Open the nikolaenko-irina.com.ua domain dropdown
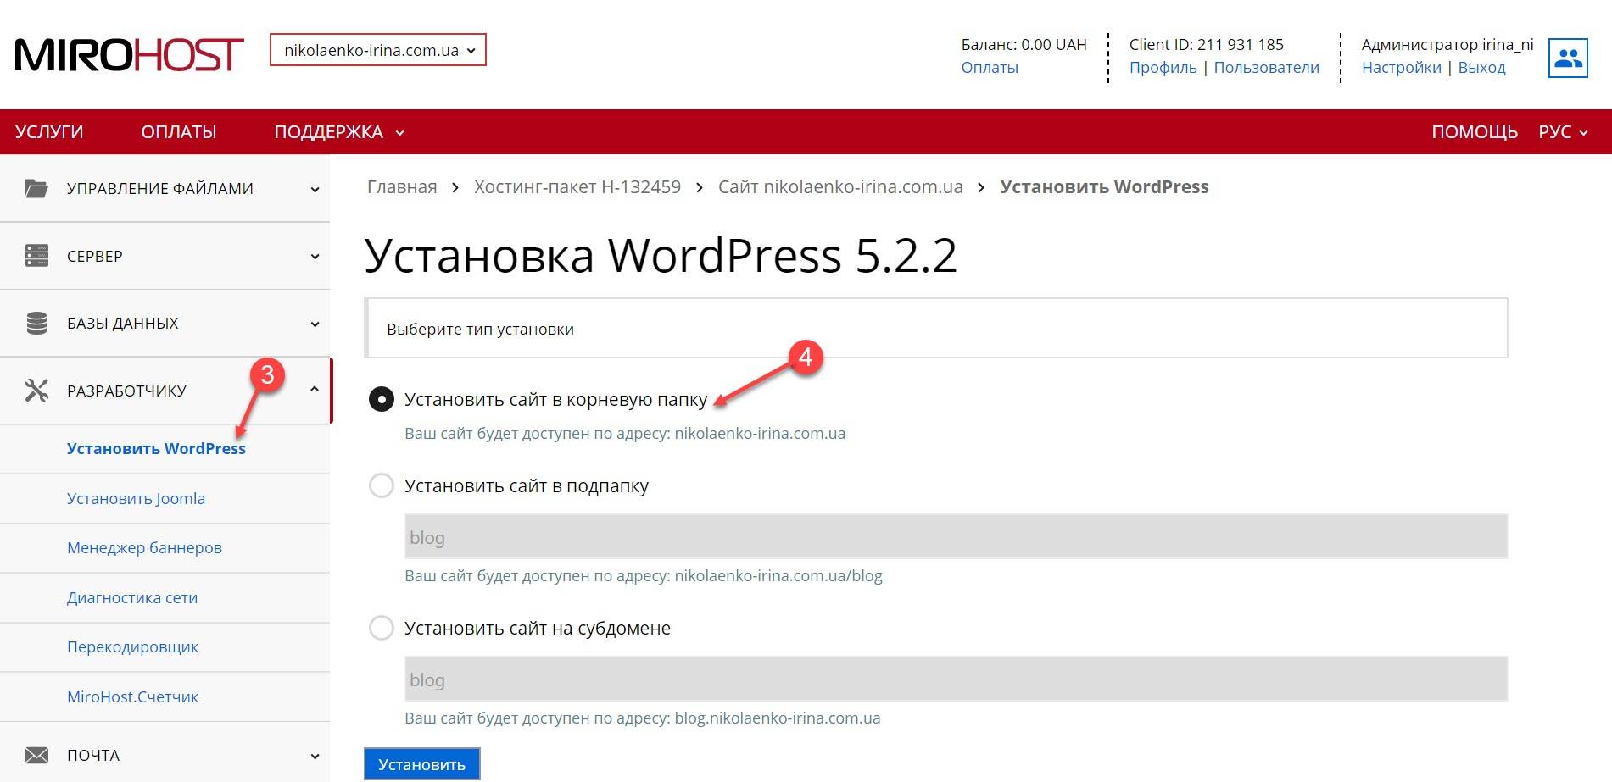The height and width of the screenshot is (782, 1612). point(378,50)
